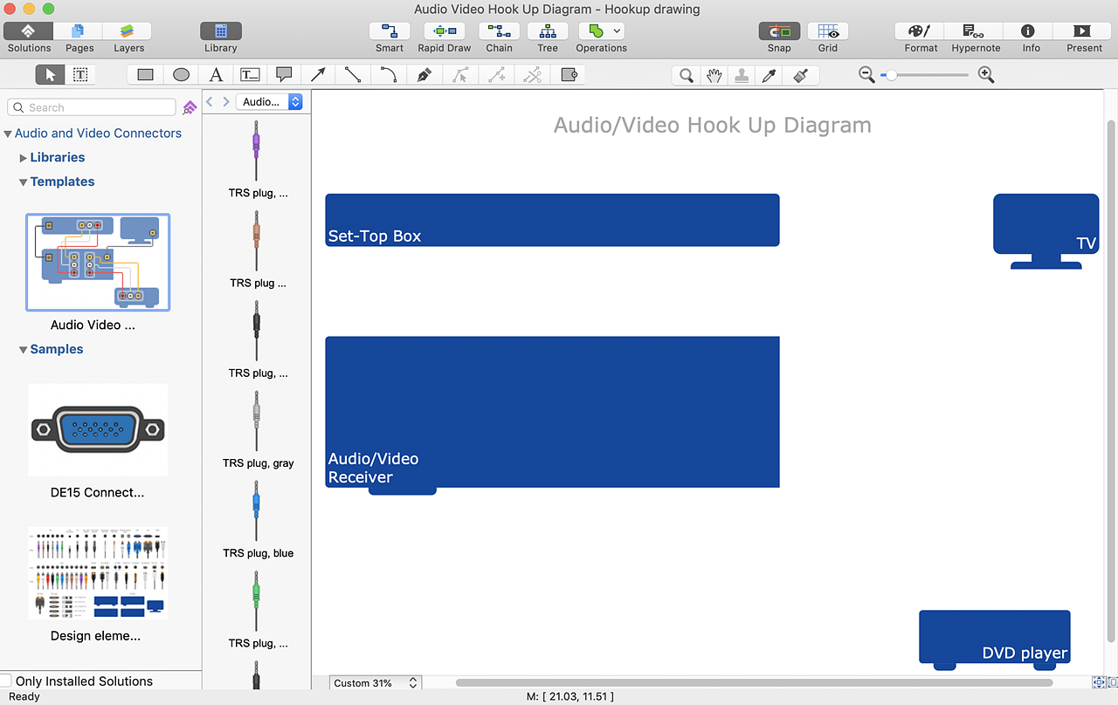The image size is (1118, 705).
Task: Click the zoom in magnifier
Action: click(x=986, y=75)
